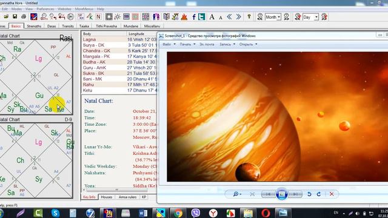The height and width of the screenshot is (218, 388).
Task: Step time forward by month icon
Action: tap(286, 17)
